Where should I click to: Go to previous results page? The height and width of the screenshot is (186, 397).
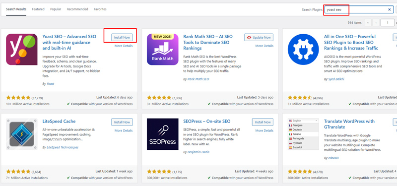pos(376,22)
